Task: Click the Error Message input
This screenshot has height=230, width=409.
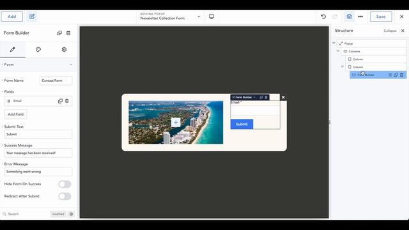Action: tap(38, 172)
